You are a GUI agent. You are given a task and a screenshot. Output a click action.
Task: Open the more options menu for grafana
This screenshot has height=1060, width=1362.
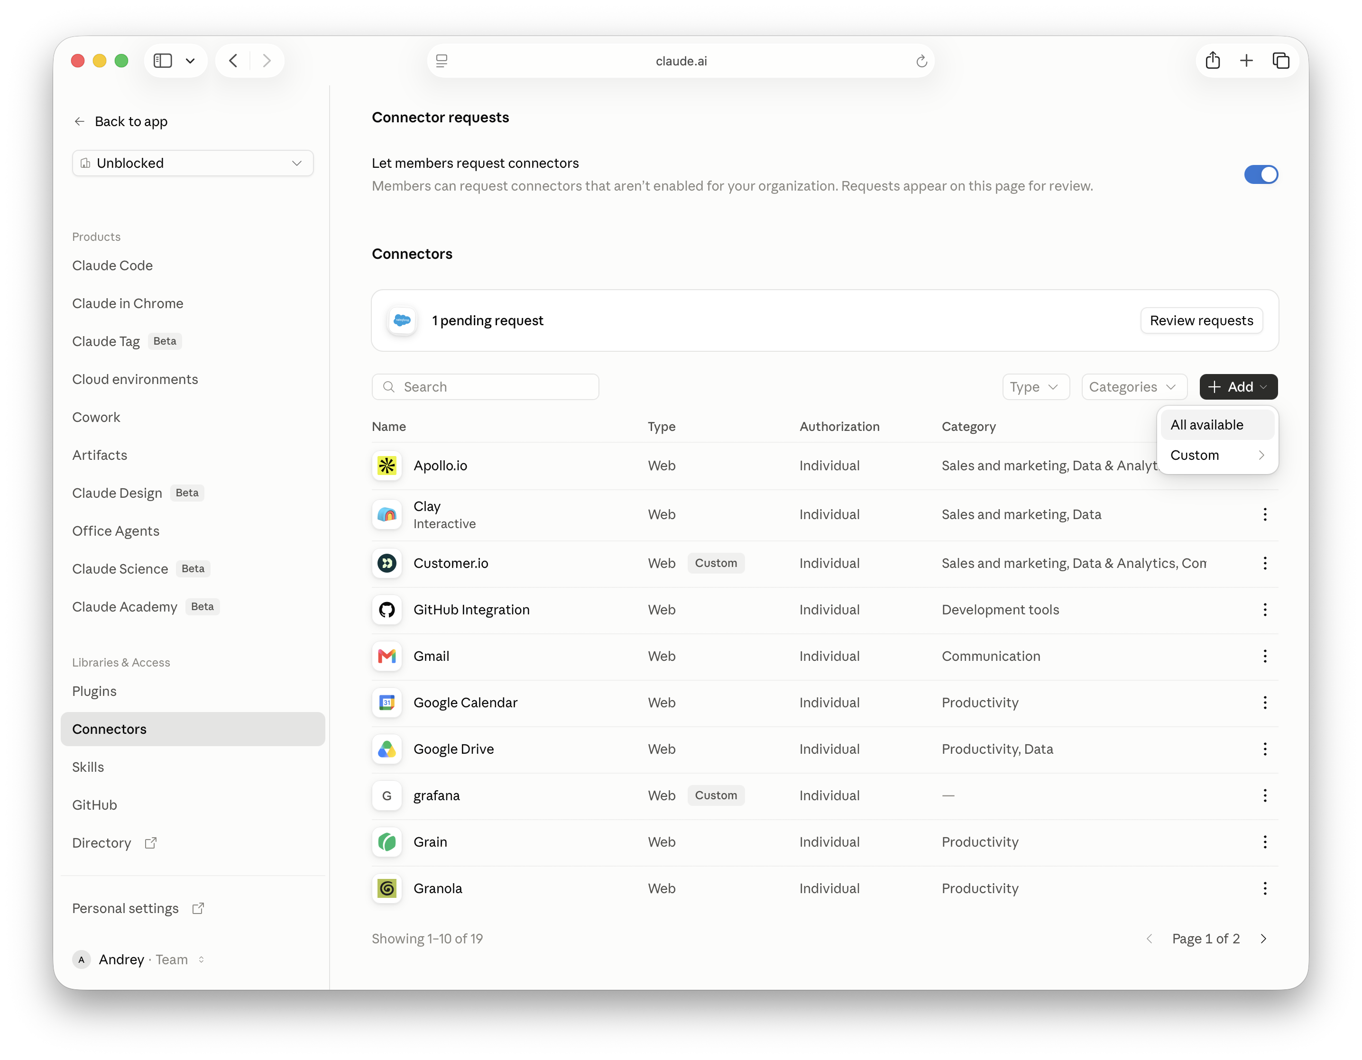[1265, 795]
